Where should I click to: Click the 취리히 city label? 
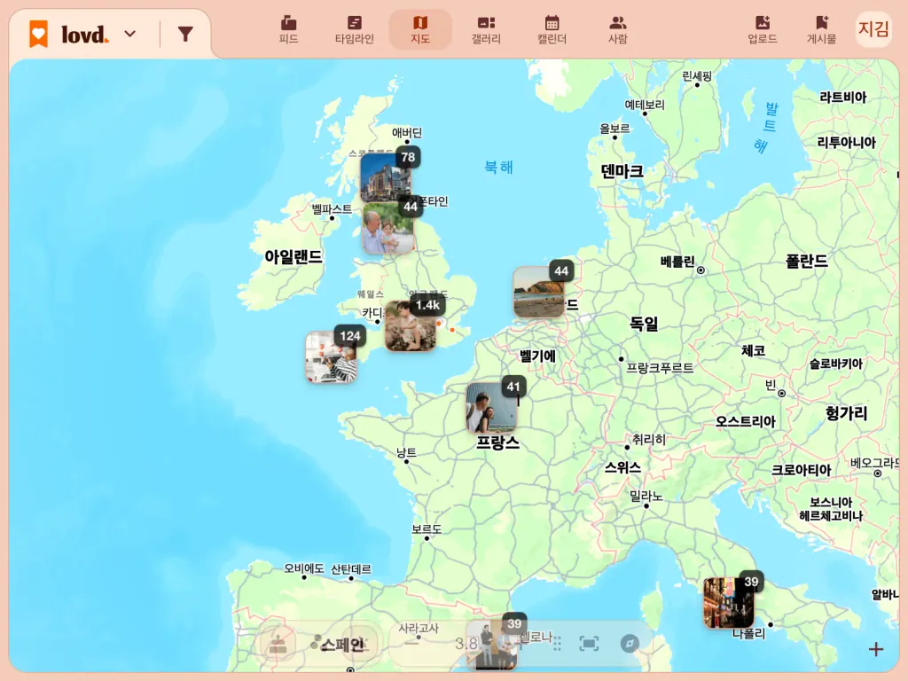(x=649, y=440)
